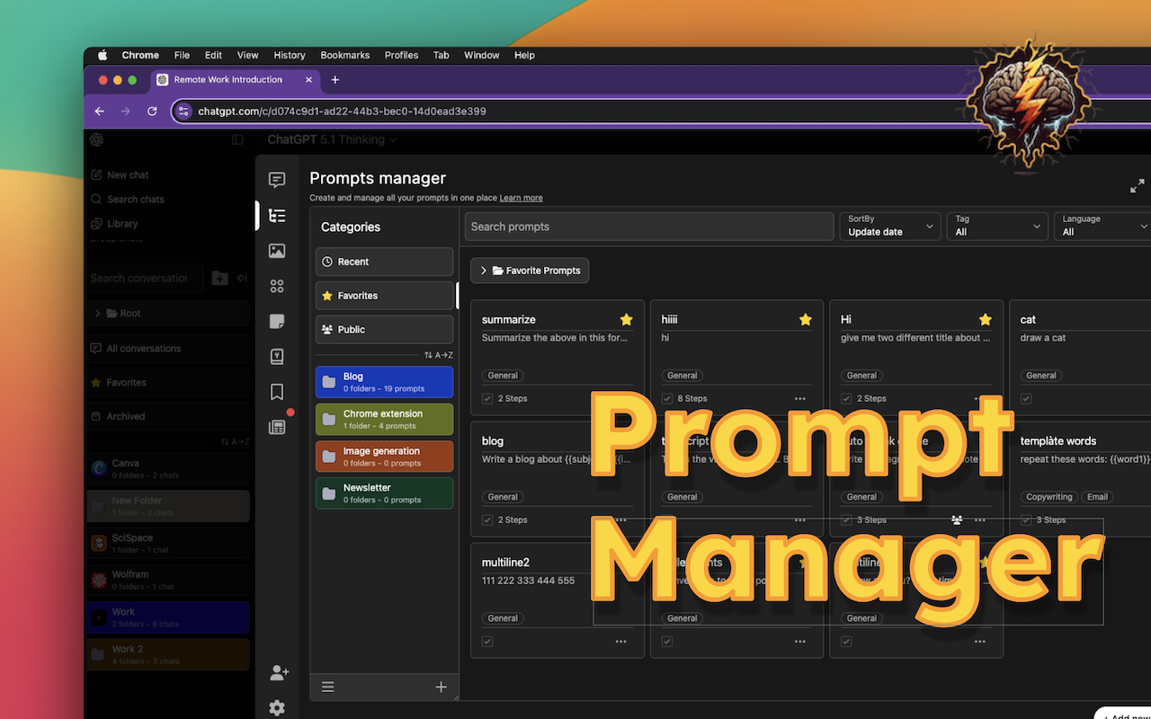
Task: Open the SortBy dropdown
Action: point(890,226)
